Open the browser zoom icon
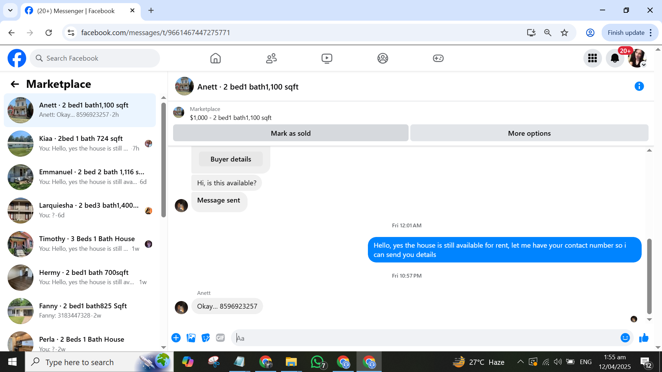 click(548, 33)
